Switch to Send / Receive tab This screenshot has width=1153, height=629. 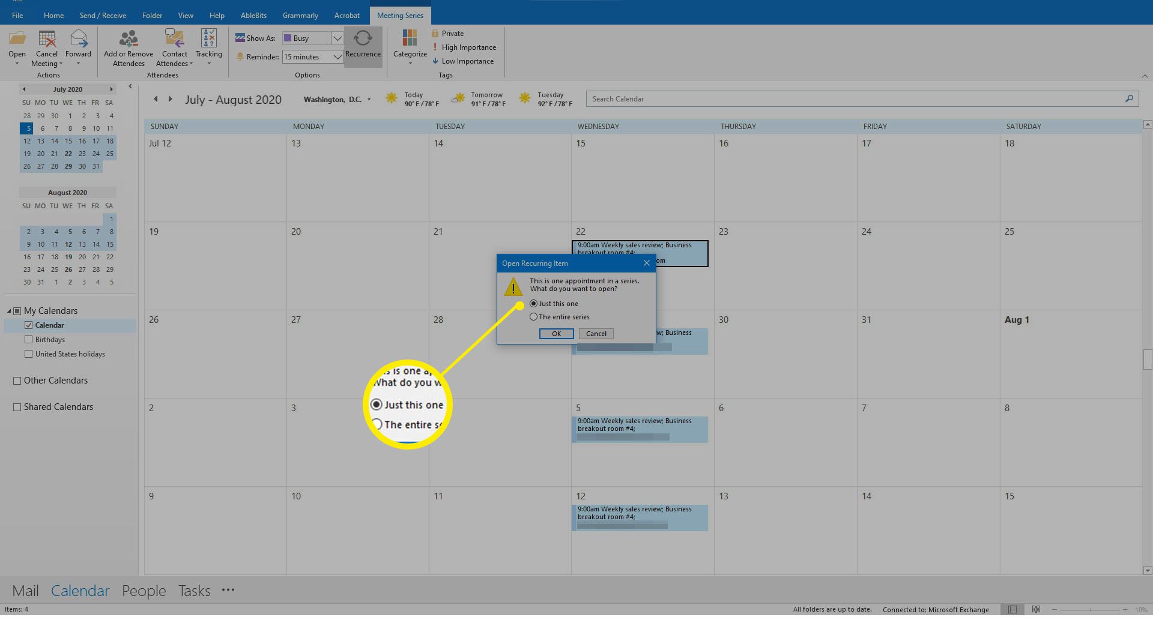[103, 16]
